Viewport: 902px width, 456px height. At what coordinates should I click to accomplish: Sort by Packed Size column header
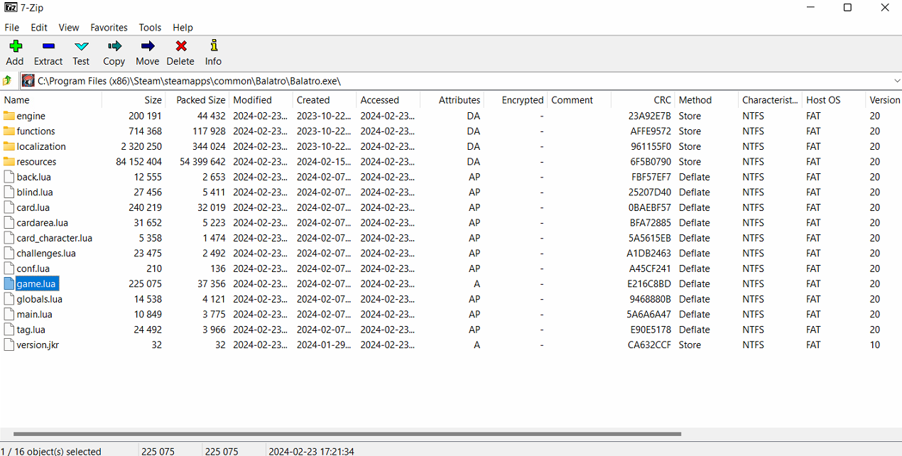(200, 100)
